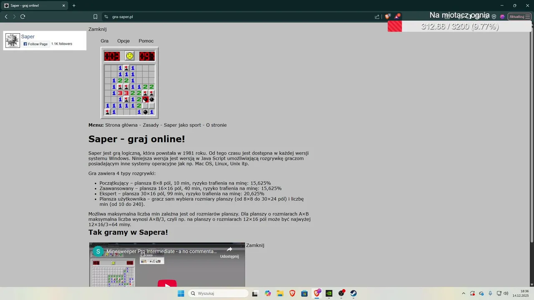The width and height of the screenshot is (534, 300).
Task: Reload the gra-saper.pl page
Action: coord(23,17)
